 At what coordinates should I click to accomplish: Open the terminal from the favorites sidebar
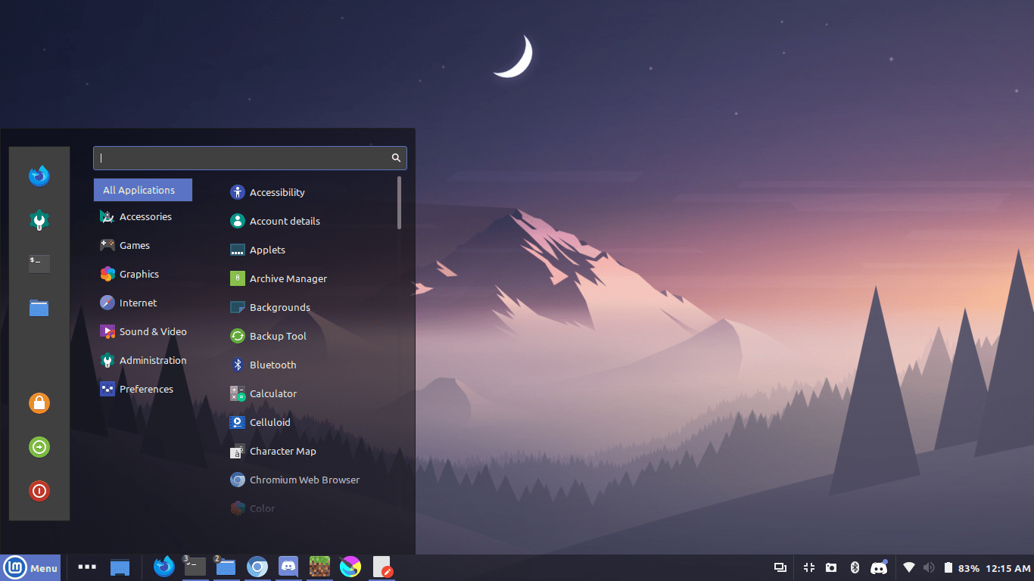coord(39,263)
